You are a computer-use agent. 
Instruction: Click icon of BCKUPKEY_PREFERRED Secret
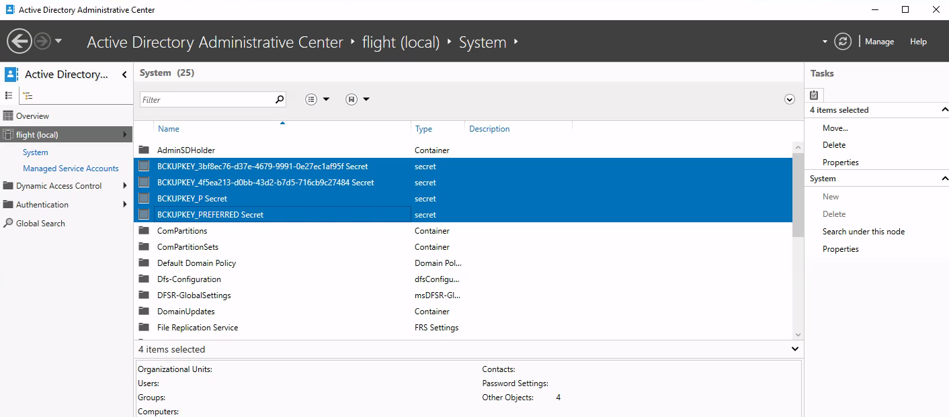point(143,215)
